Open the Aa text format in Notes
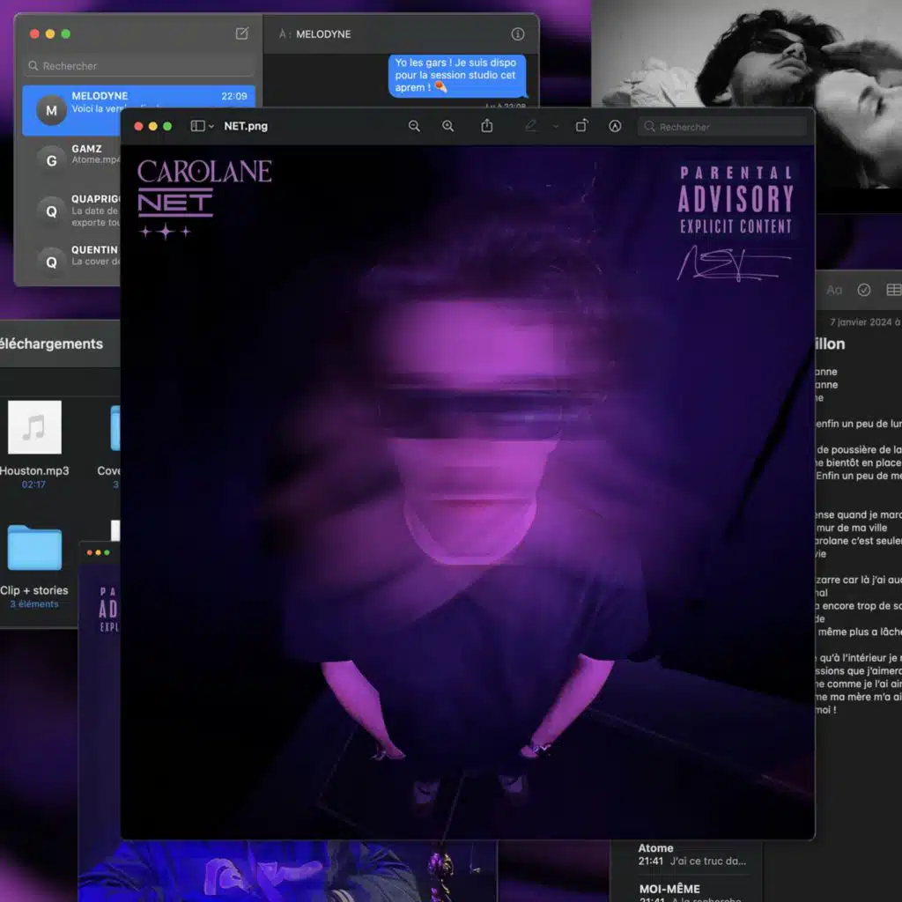Viewport: 902px width, 902px height. 834,290
